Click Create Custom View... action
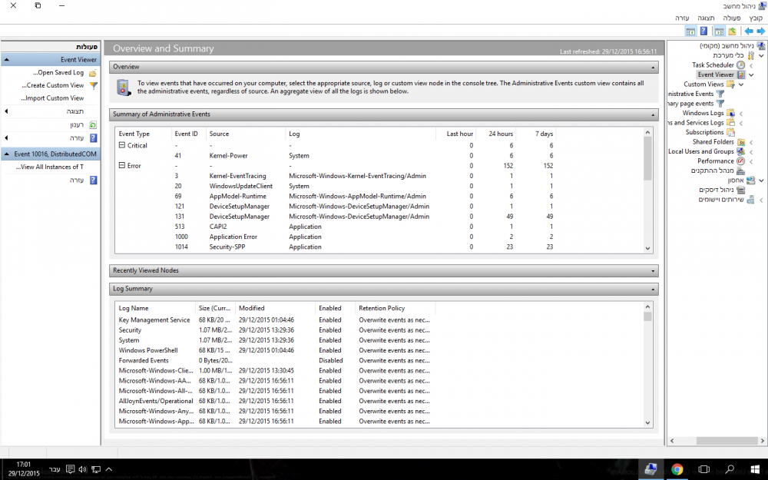 [x=52, y=85]
